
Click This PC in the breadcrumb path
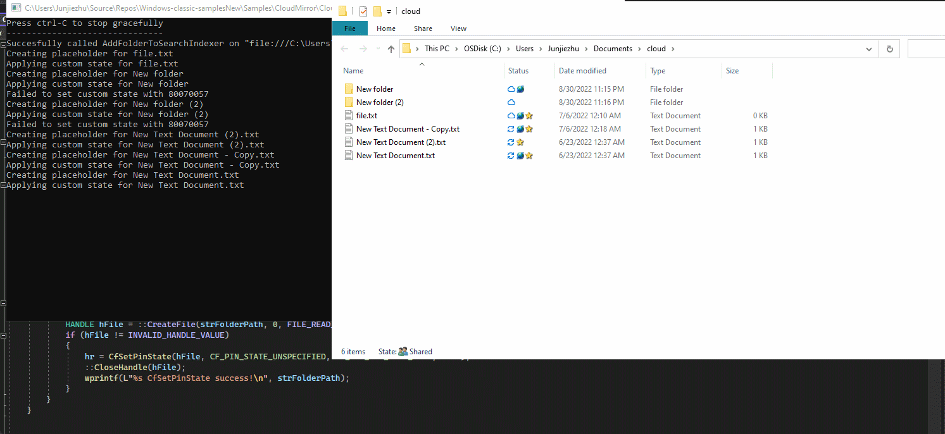click(x=437, y=49)
